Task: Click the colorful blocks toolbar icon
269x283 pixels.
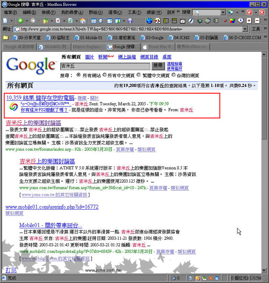Action: [x=232, y=21]
